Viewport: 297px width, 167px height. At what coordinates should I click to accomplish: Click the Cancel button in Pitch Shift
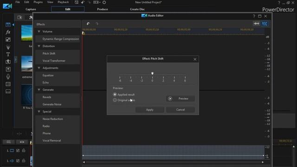181,109
